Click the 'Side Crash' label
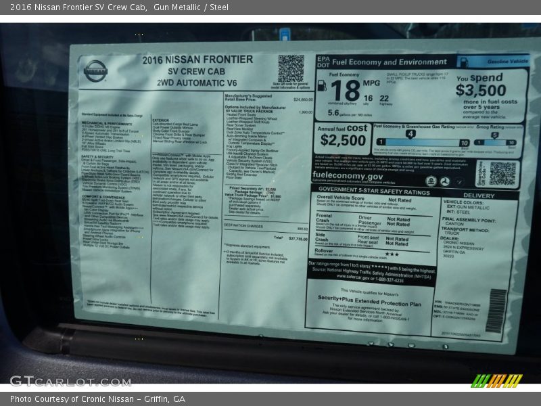The width and height of the screenshot is (541, 406). [x=321, y=237]
